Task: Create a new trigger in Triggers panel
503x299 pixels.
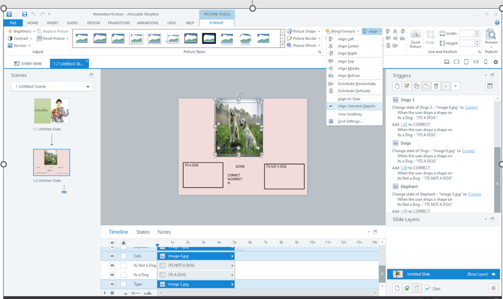Action: pos(396,86)
